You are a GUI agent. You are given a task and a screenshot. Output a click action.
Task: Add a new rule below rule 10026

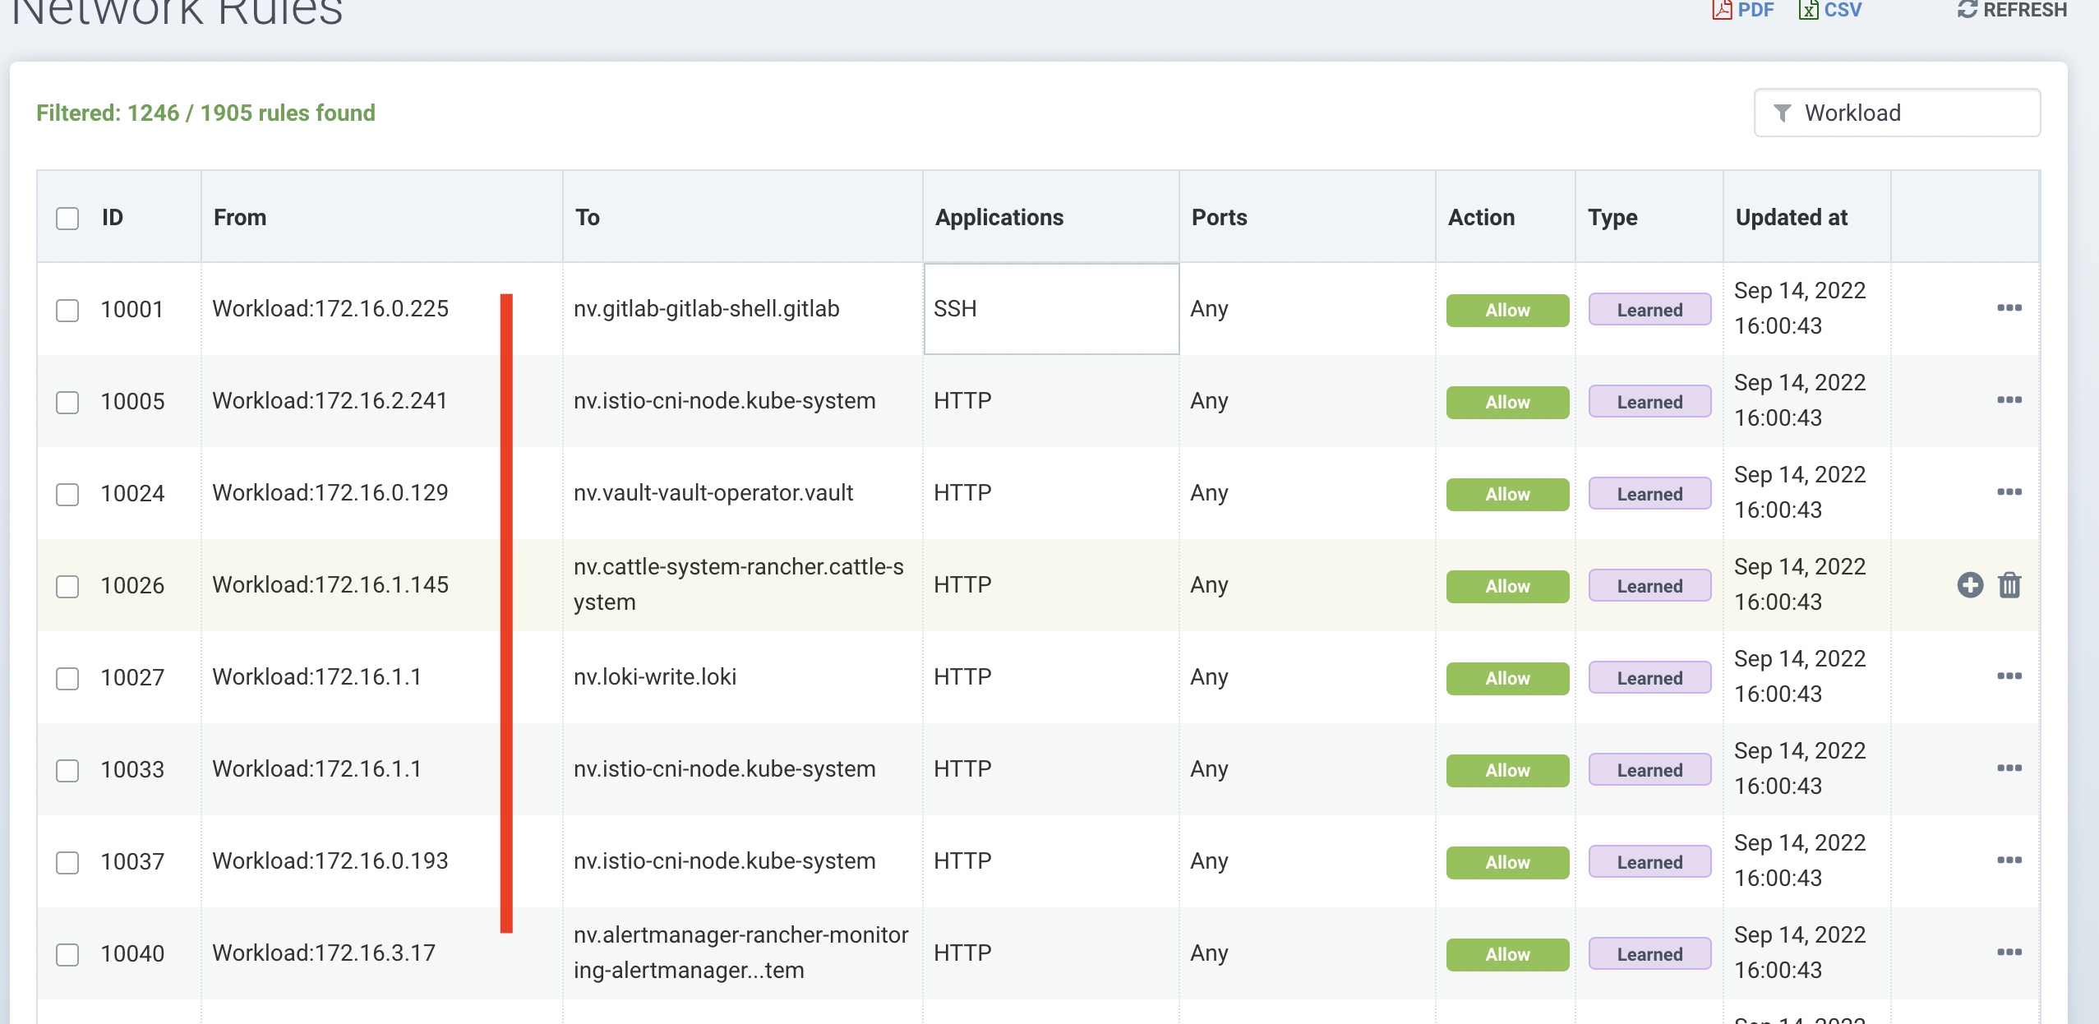click(x=1969, y=585)
